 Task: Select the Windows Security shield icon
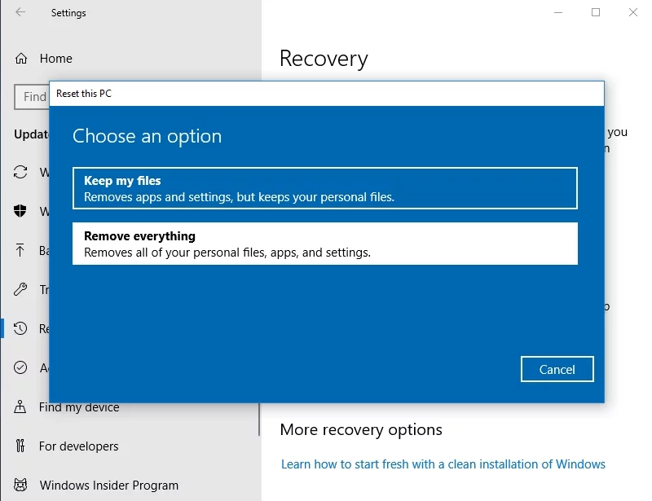(x=21, y=212)
